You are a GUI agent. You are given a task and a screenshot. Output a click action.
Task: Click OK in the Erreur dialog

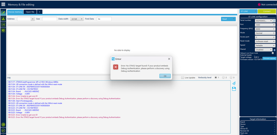[165, 76]
